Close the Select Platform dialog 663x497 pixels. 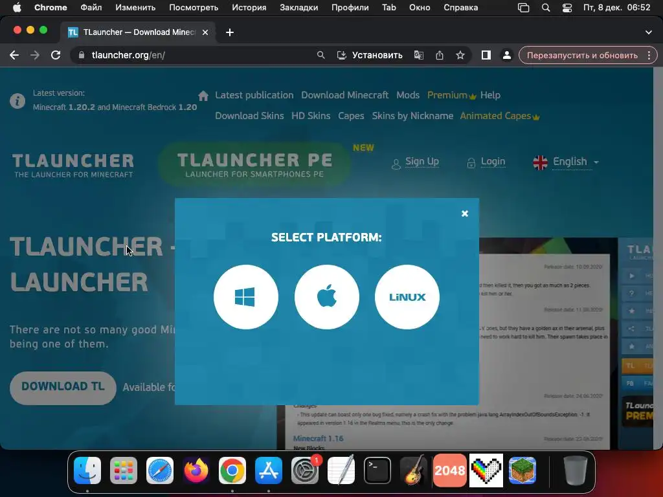click(465, 214)
